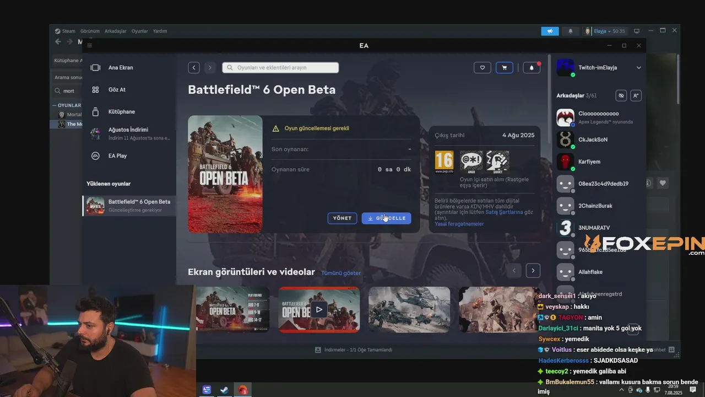The image size is (705, 397).
Task: Click the next screenshots arrow
Action: pyautogui.click(x=533, y=271)
